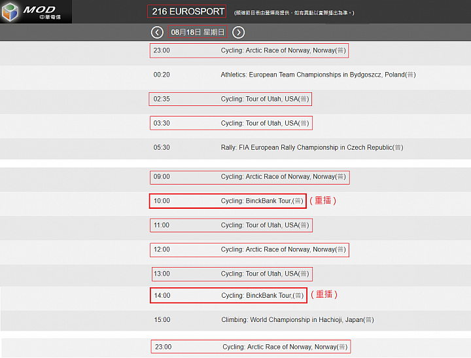Click the 重播 label beside the 10:00 program

click(x=323, y=200)
